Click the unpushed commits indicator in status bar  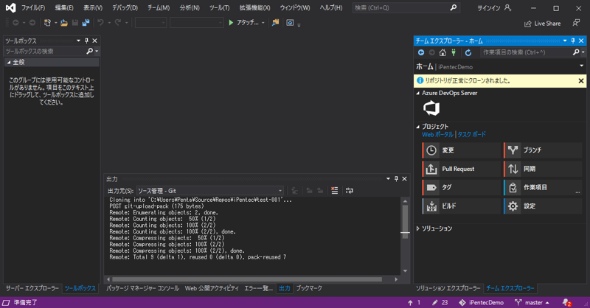coord(414,302)
